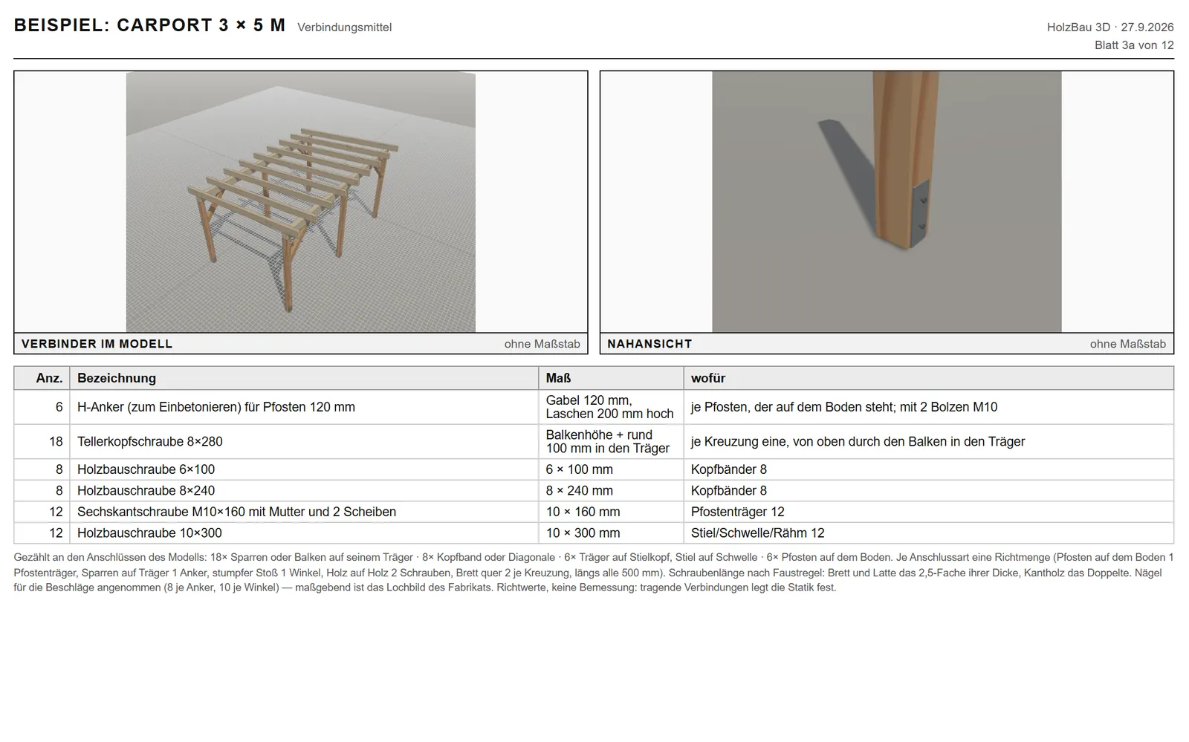Click the Verbindungsmittel subtitle
The image size is (1189, 742).
point(344,27)
